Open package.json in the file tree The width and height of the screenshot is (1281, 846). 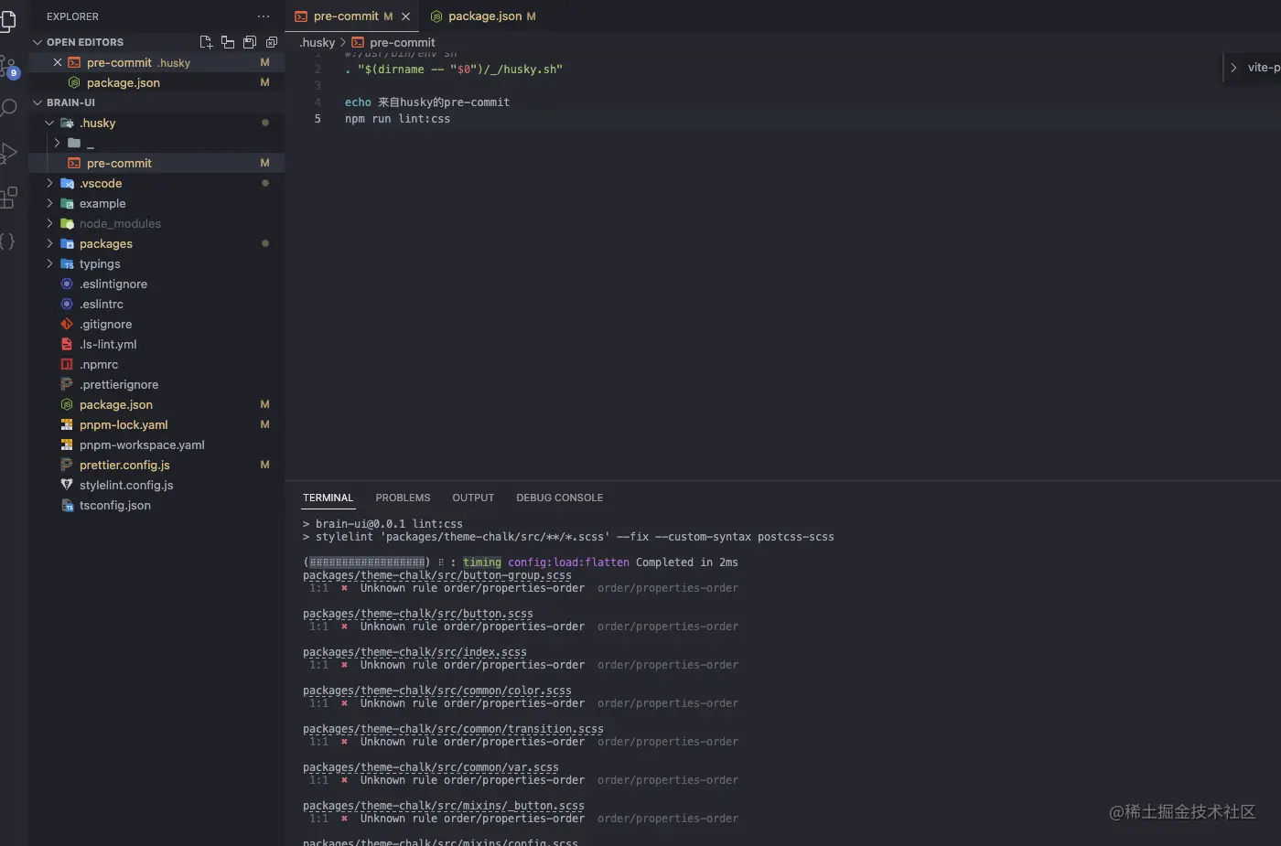156,404
